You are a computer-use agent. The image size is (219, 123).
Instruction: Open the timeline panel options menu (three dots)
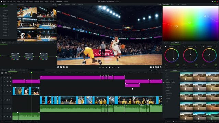tap(160, 70)
